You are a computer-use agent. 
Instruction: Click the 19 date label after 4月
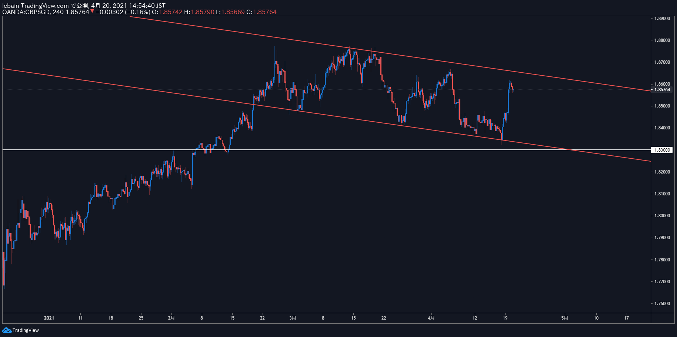coord(505,318)
